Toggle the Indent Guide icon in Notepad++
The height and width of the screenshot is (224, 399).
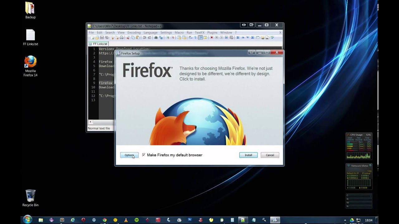pyautogui.click(x=200, y=38)
